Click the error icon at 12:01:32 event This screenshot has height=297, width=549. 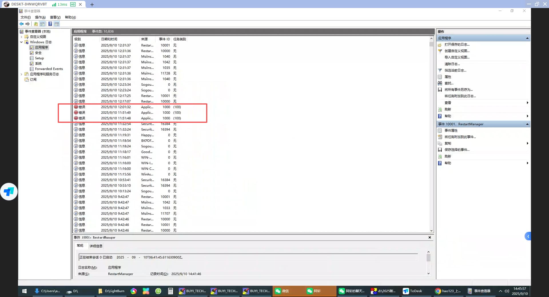76,107
